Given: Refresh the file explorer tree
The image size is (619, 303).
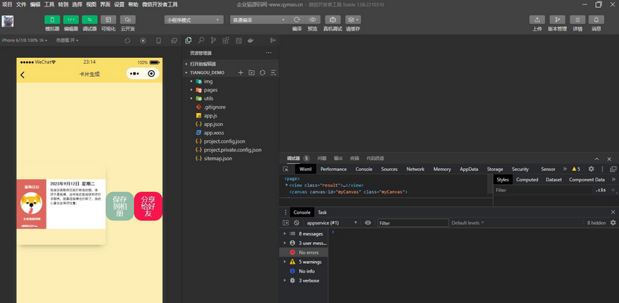Looking at the screenshot, I should [262, 72].
